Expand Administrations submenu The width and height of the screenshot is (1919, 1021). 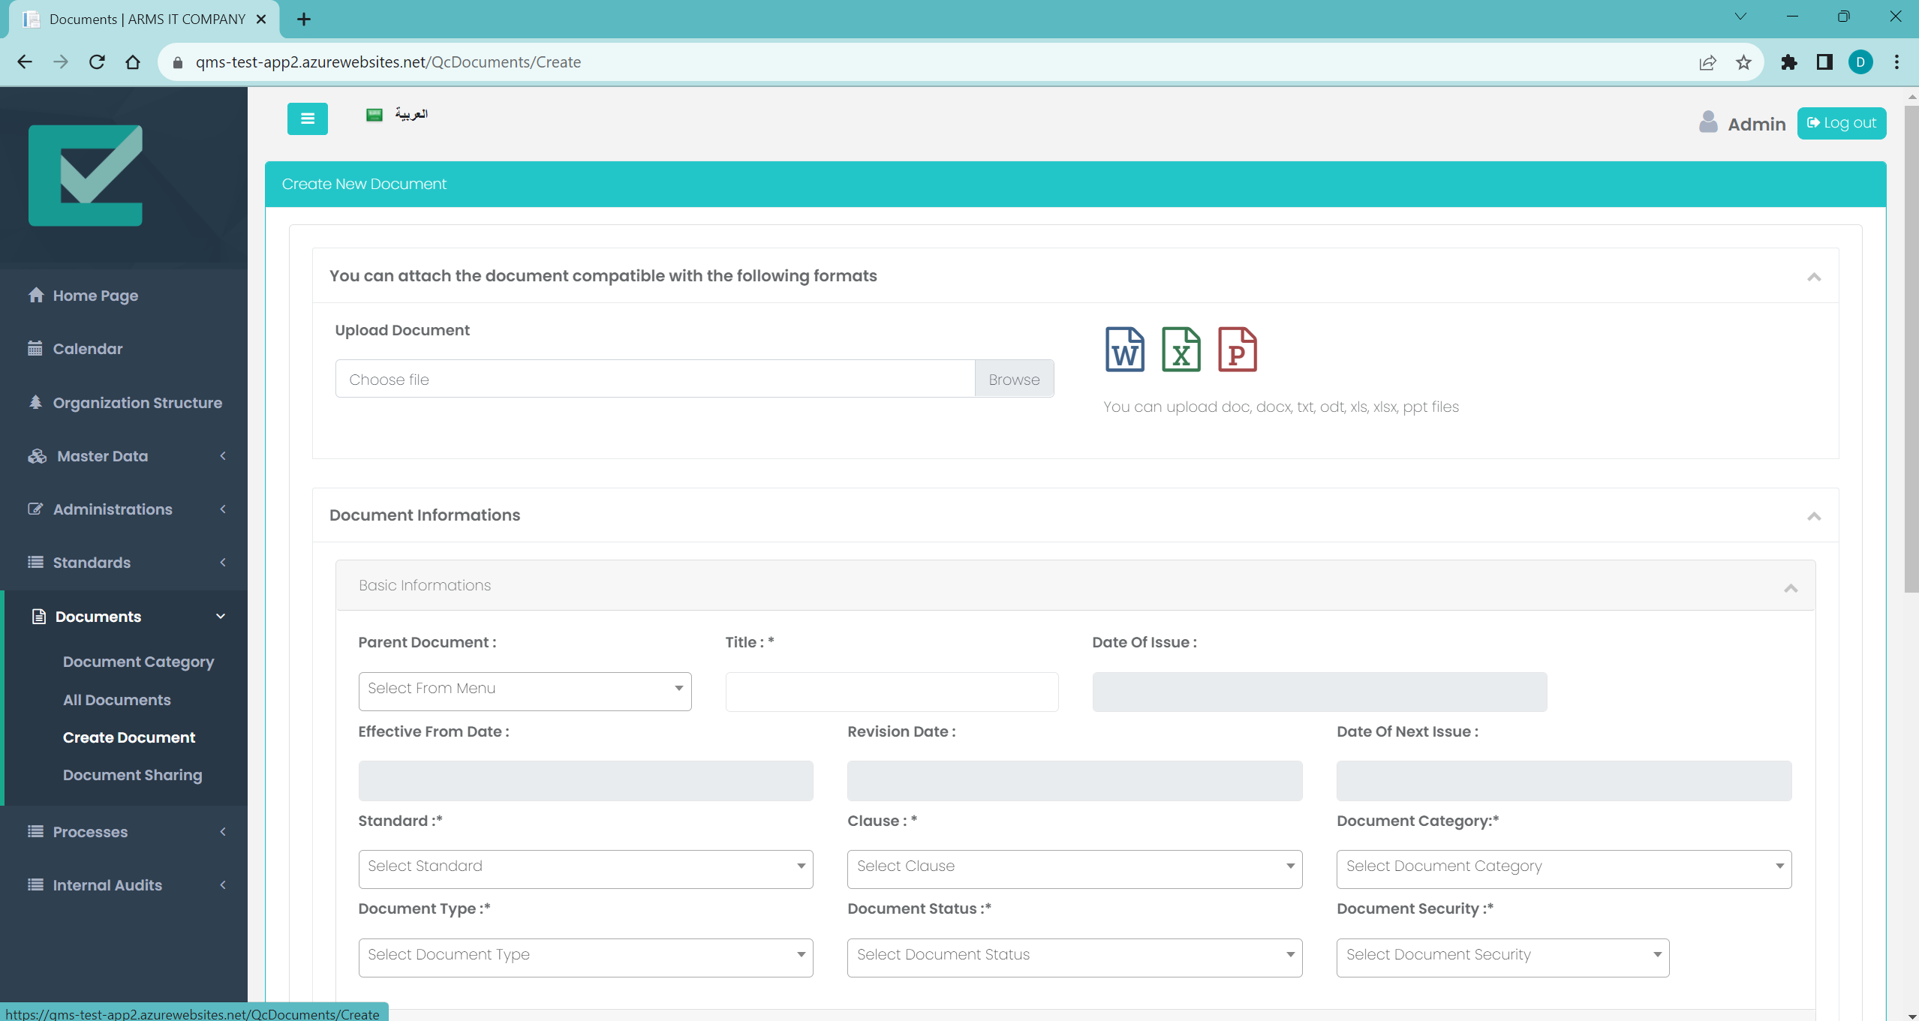(x=223, y=509)
